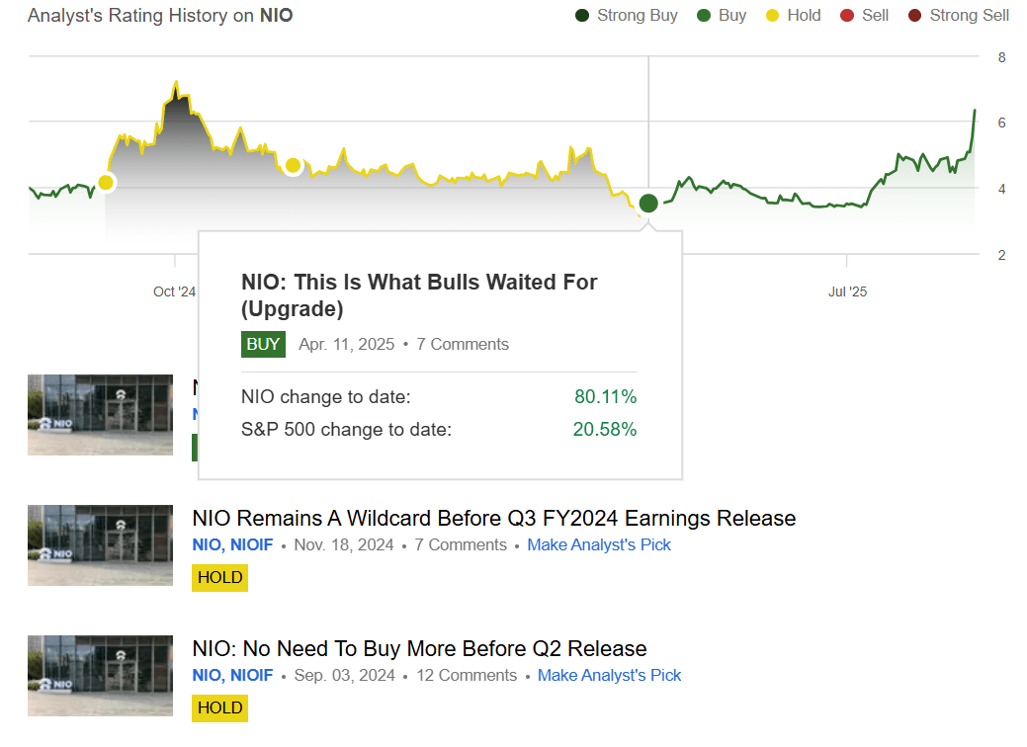
Task: Open 'NIO: No Need To Buy More Before Q2 Release'
Action: [419, 648]
